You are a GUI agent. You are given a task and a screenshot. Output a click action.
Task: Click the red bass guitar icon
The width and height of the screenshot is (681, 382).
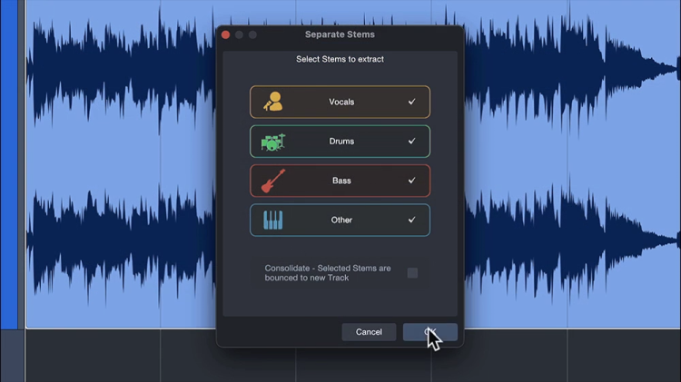click(x=272, y=181)
